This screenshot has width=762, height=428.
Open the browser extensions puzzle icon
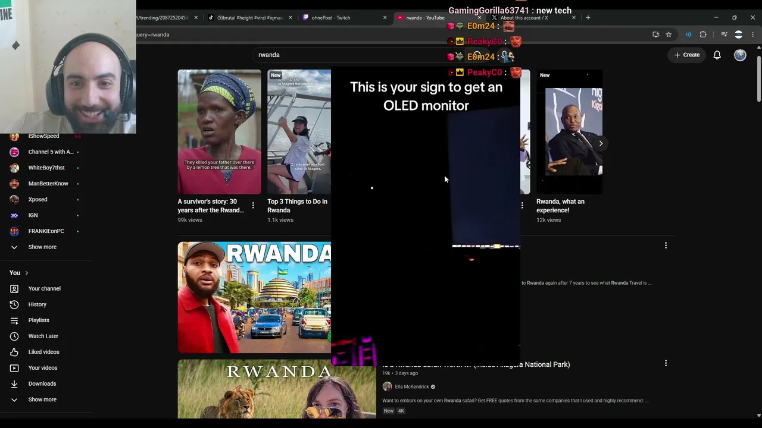tap(703, 34)
